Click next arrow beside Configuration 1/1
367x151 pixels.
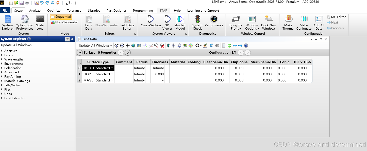(248, 53)
